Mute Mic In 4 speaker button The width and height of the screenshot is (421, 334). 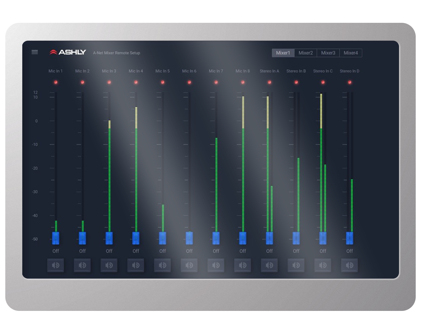pos(136,266)
